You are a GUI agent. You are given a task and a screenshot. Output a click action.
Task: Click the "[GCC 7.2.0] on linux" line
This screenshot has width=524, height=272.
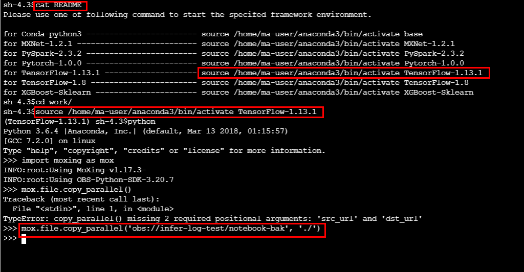49,141
